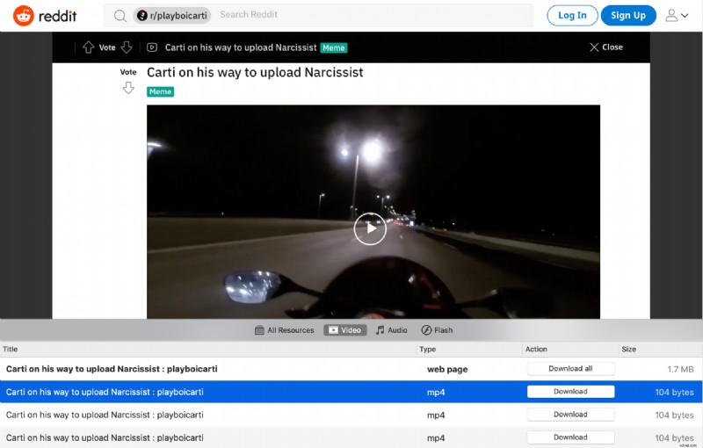This screenshot has height=448, width=703.
Task: Click the Log In button
Action: click(x=572, y=16)
